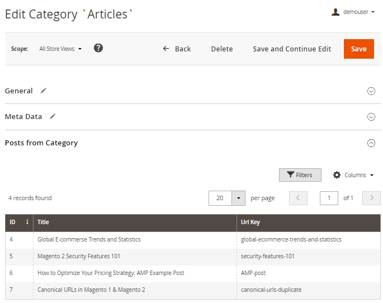The image size is (383, 303).
Task: Go to the previous page arrow
Action: point(298,198)
